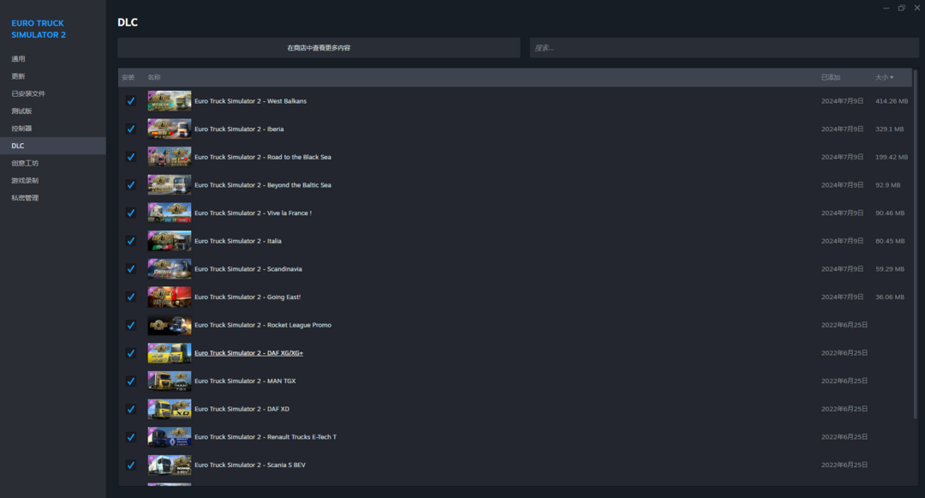The width and height of the screenshot is (925, 498).
Task: Click the Scania S BEV title
Action: pyautogui.click(x=250, y=465)
